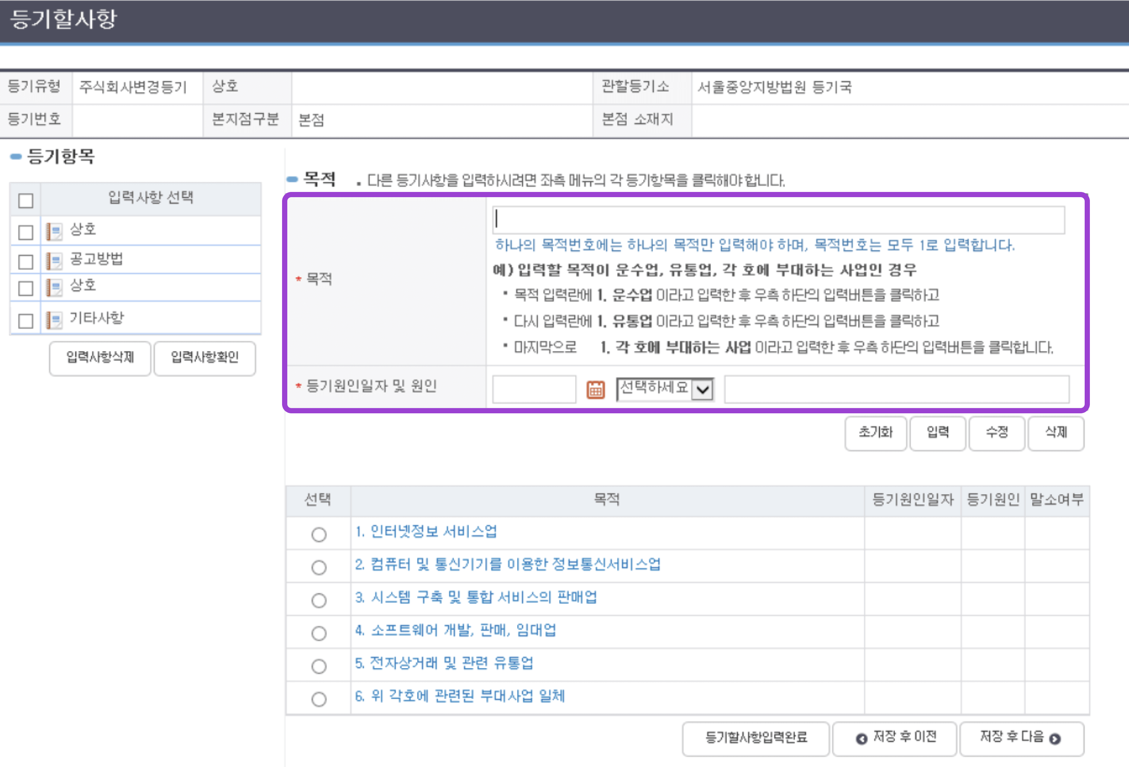Click the notebook icon beside 공고방법

pos(54,261)
